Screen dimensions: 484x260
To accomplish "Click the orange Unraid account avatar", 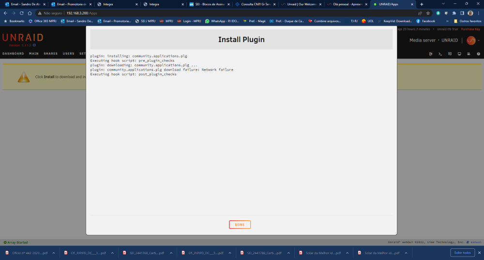I will tap(471, 41).
